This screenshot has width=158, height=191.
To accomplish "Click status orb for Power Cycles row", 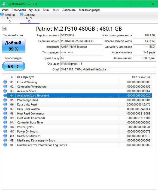I will pos(5,127).
